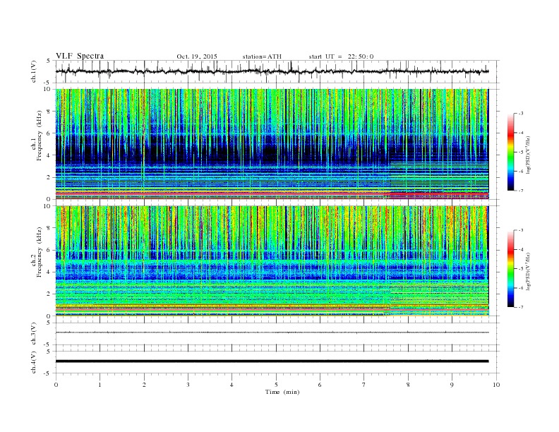
Task: Click the "station=ATH" header text
Action: tap(262, 56)
